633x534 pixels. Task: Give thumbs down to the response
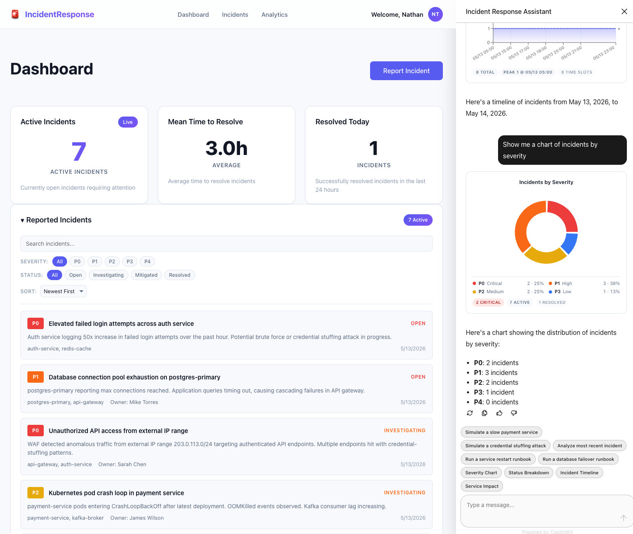(514, 413)
